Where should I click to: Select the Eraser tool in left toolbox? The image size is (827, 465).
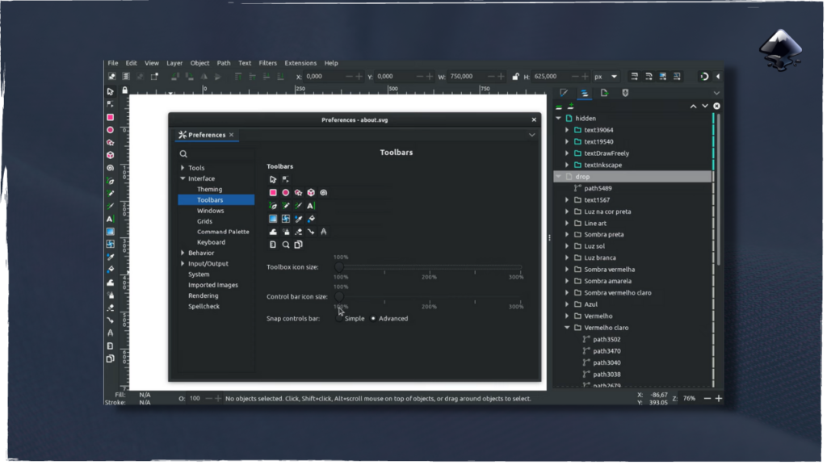(x=110, y=308)
